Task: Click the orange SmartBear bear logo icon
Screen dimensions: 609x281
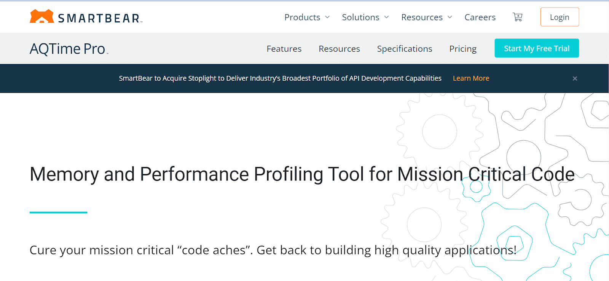Action: coord(42,16)
